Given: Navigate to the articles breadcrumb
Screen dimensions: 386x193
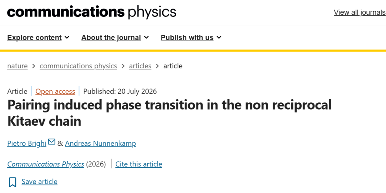Looking at the screenshot, I should pos(140,66).
